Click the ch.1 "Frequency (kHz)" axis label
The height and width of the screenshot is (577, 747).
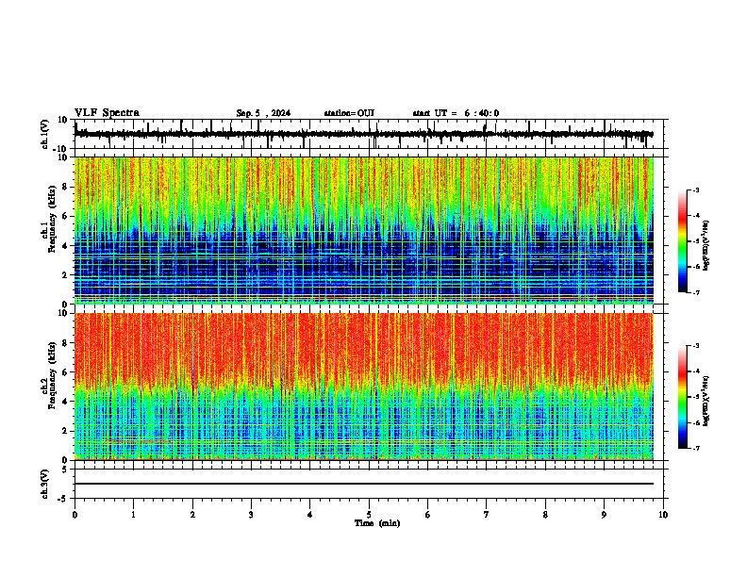(x=52, y=220)
